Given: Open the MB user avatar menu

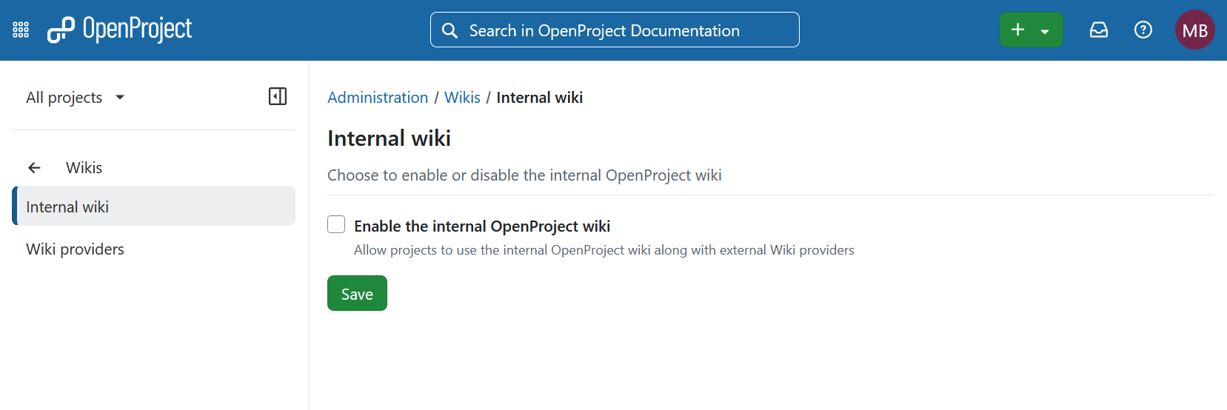Looking at the screenshot, I should coord(1195,30).
